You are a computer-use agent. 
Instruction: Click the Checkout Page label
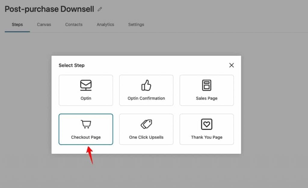click(x=86, y=137)
